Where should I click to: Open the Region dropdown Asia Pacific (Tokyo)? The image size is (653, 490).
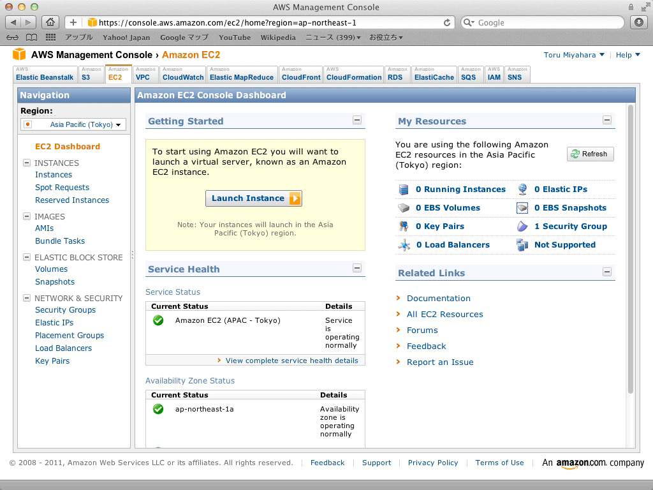[x=73, y=124]
